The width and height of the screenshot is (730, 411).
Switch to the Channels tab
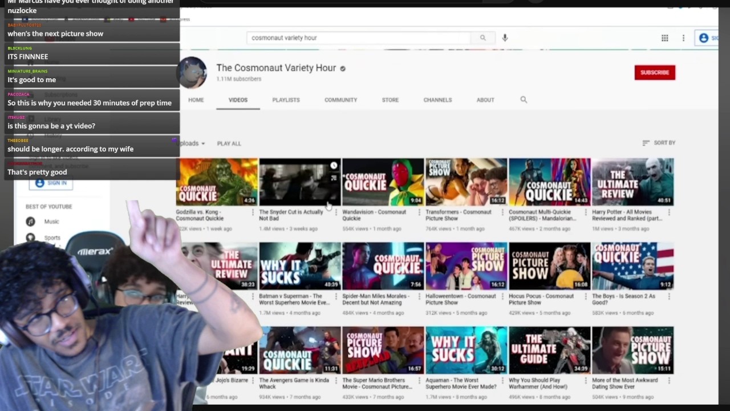437,100
